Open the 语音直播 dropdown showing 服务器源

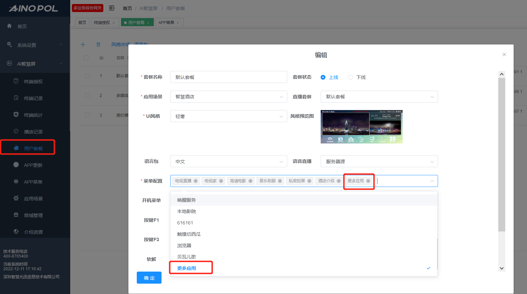coord(379,162)
